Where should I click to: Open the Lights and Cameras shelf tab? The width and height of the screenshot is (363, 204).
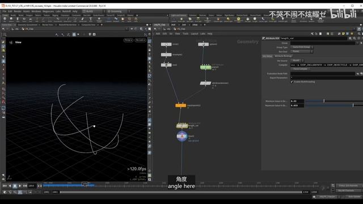tap(179, 15)
